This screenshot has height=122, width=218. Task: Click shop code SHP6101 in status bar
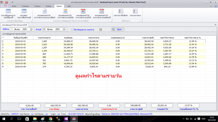pyautogui.click(x=15, y=114)
